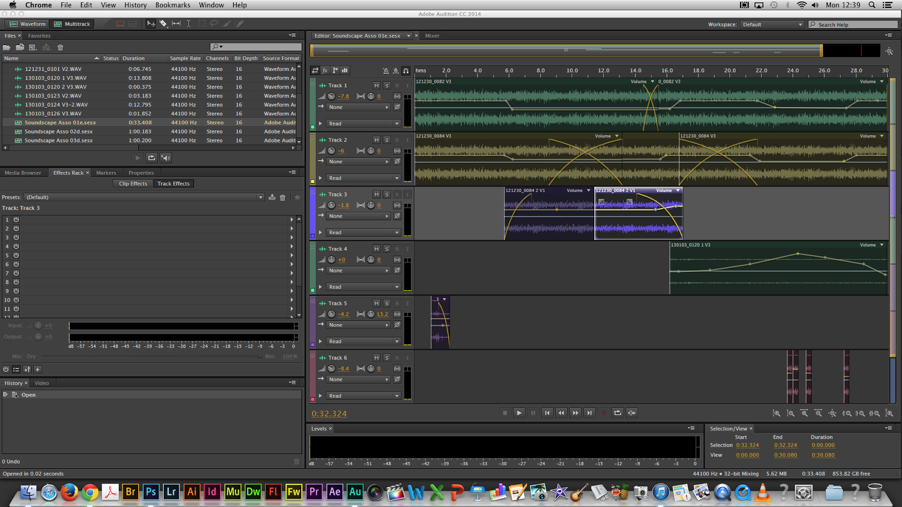Click the Stop button in transport
Image resolution: width=902 pixels, height=507 pixels.
click(505, 413)
